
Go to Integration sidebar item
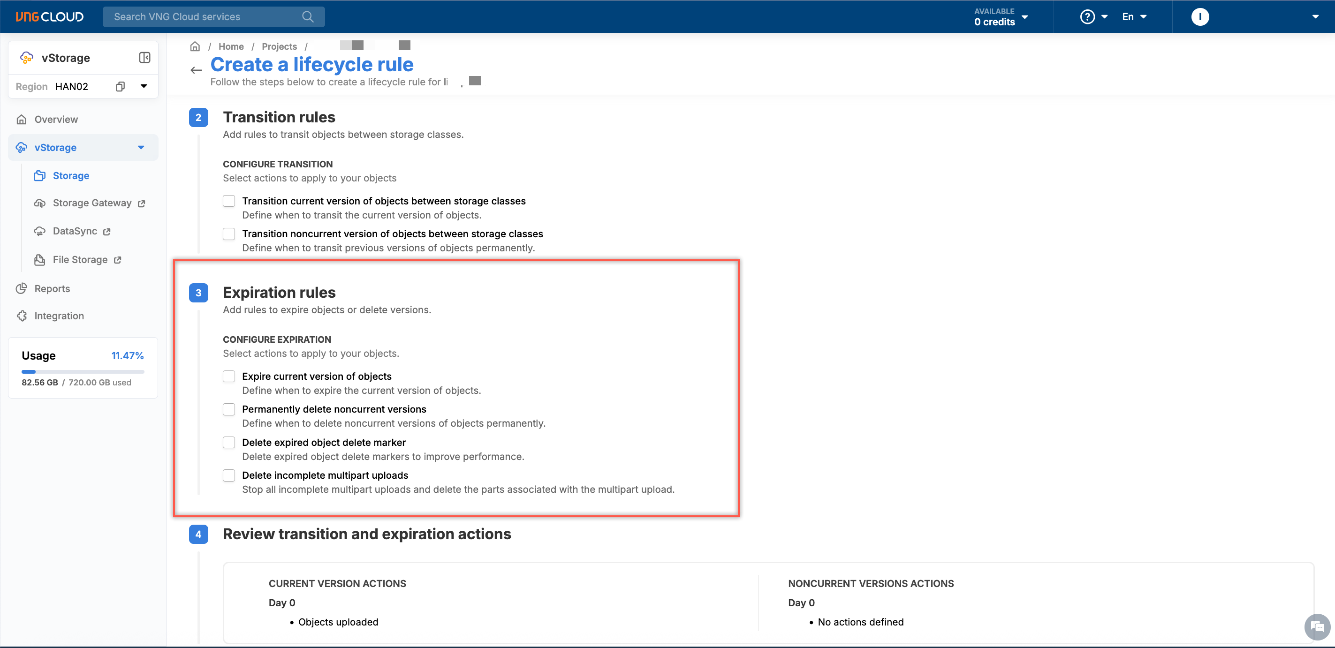coord(59,316)
